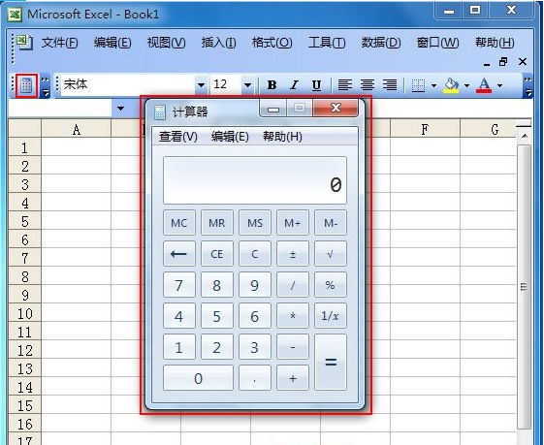The width and height of the screenshot is (544, 445).
Task: Open the 插入(I) menu
Action: click(x=218, y=43)
